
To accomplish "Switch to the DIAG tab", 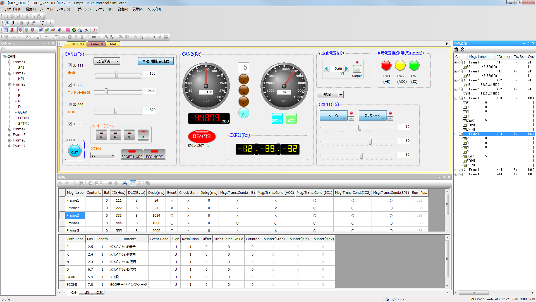I will (113, 44).
